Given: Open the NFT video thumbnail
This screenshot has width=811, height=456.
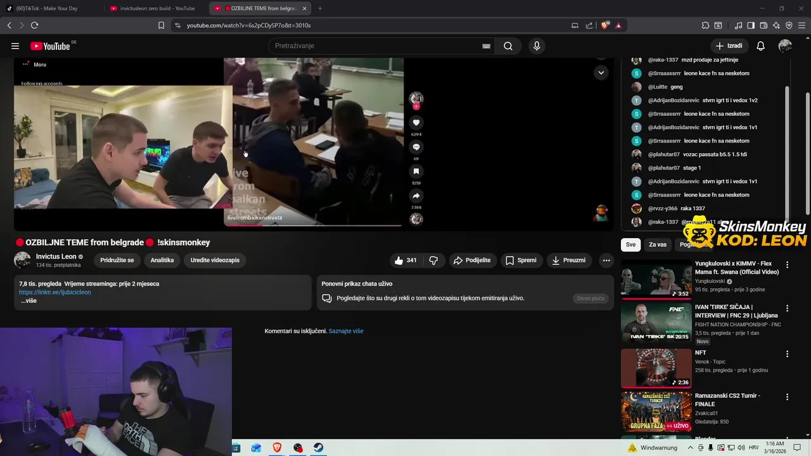Looking at the screenshot, I should tap(656, 368).
